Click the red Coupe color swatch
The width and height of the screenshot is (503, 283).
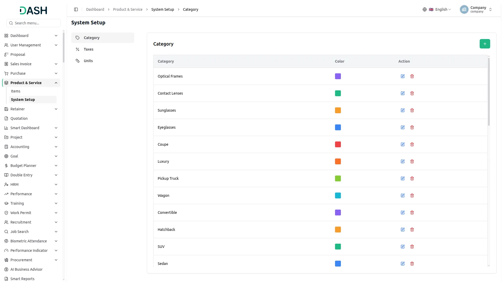pyautogui.click(x=338, y=144)
